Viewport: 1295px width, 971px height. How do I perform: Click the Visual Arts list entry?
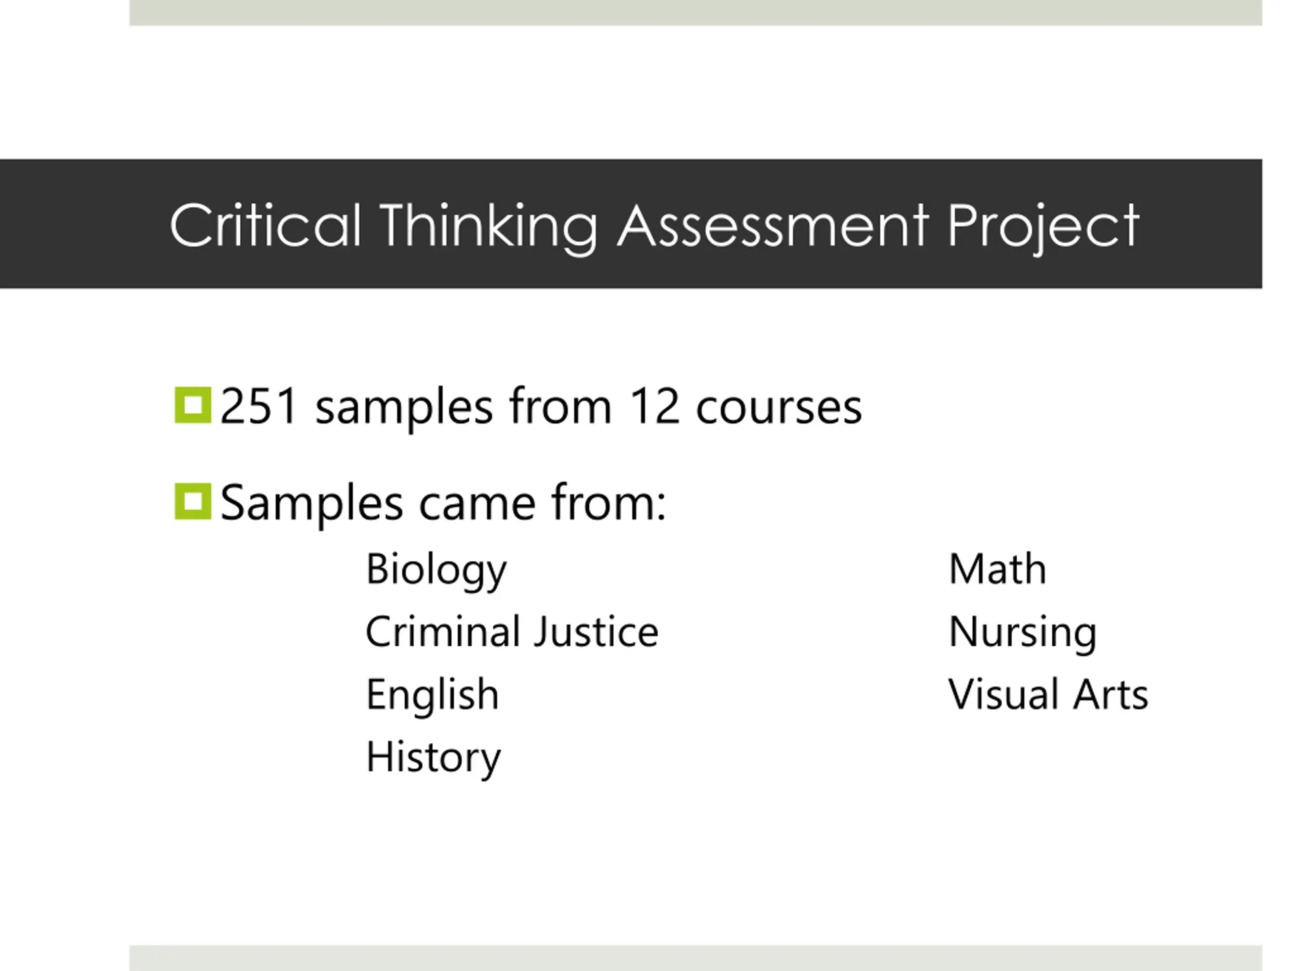click(1048, 695)
